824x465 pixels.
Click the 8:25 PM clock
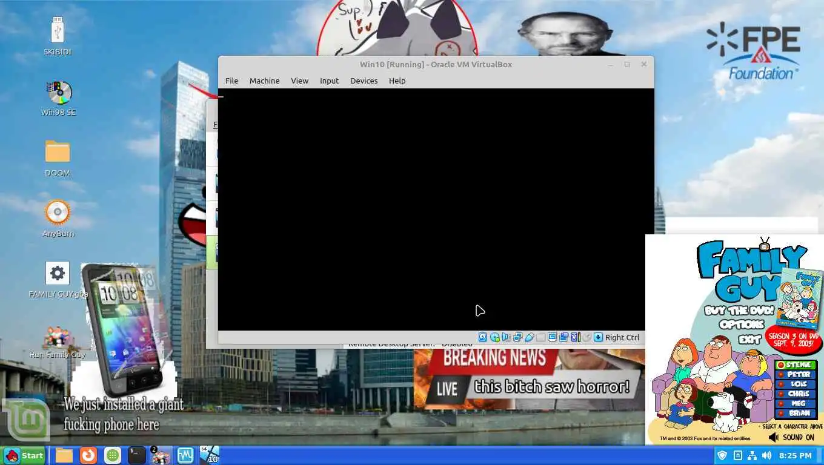click(x=796, y=455)
